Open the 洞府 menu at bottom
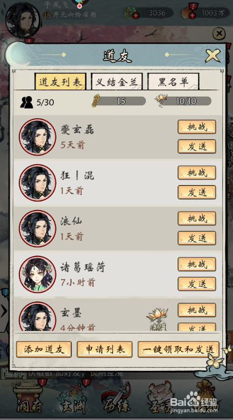 30,399
